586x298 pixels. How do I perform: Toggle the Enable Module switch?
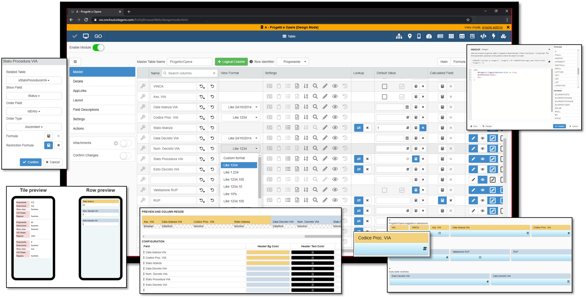pos(99,47)
